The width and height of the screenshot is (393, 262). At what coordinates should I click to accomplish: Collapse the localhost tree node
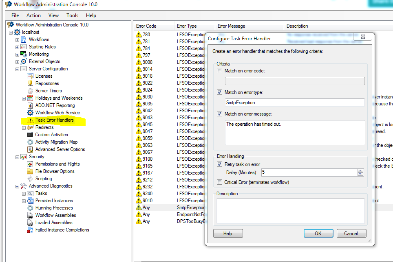(x=11, y=33)
